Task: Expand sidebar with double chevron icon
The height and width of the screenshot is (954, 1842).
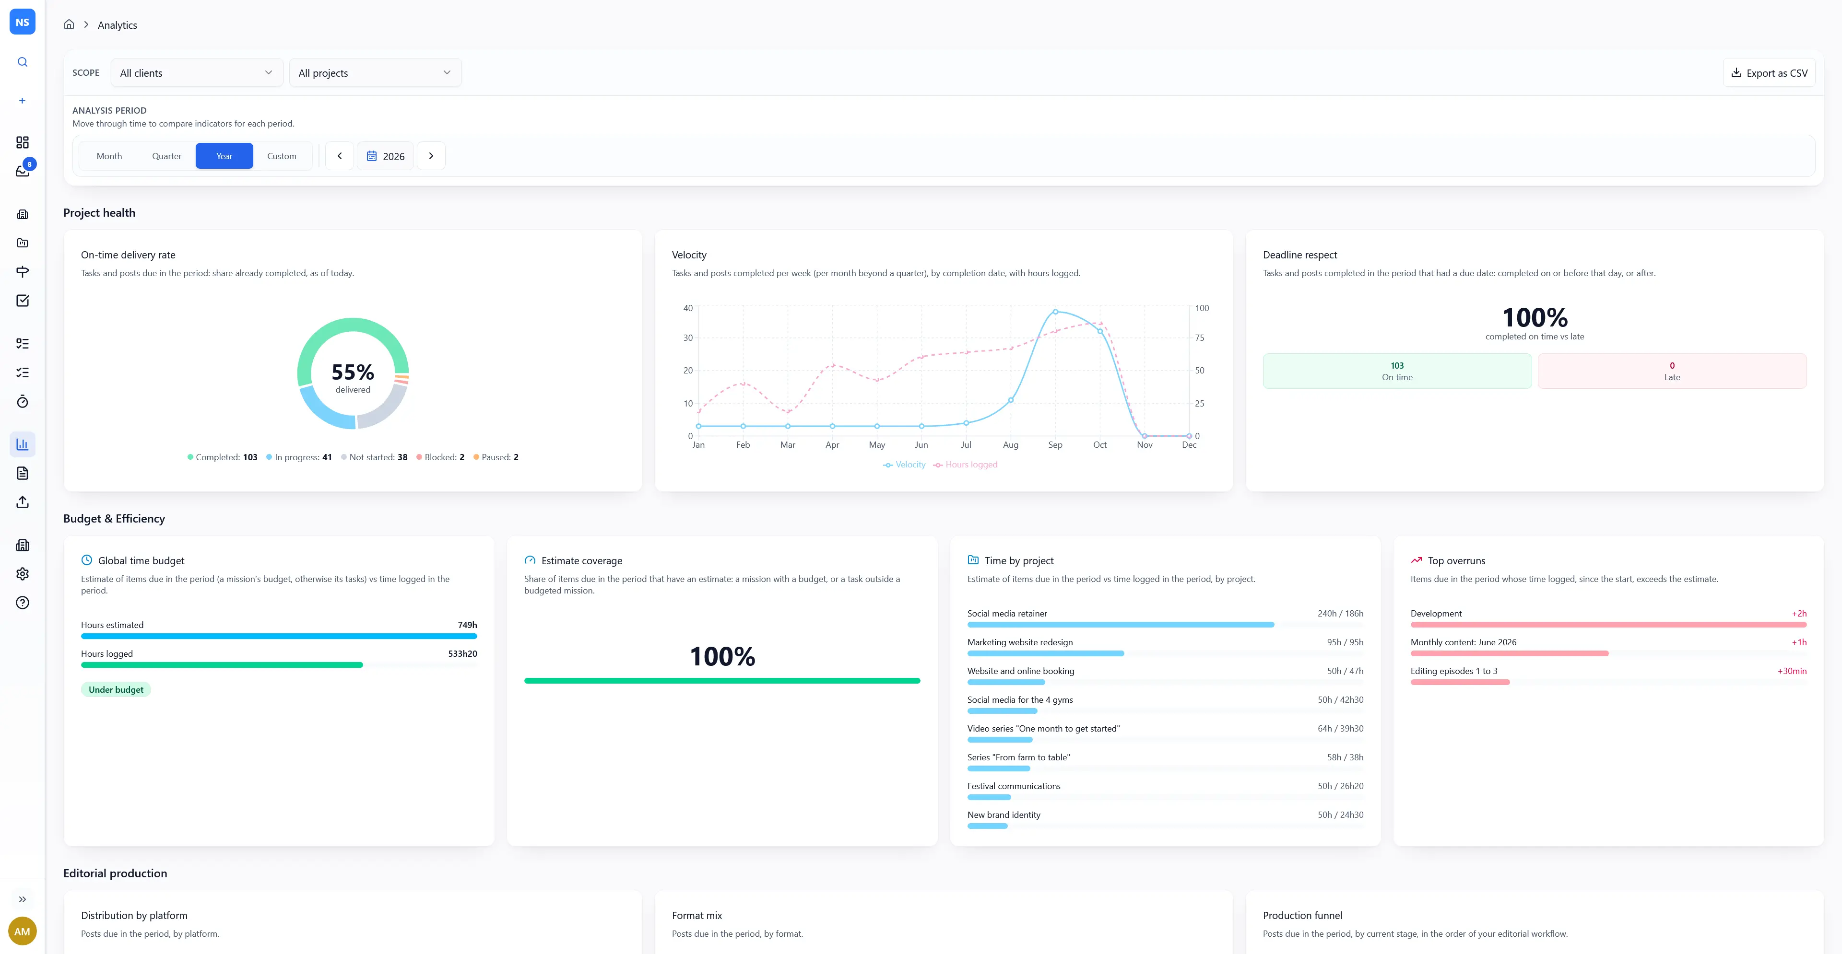Action: (x=22, y=900)
